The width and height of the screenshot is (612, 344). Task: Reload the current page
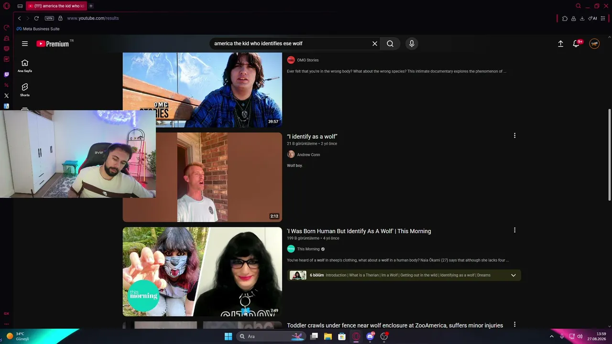(x=36, y=18)
